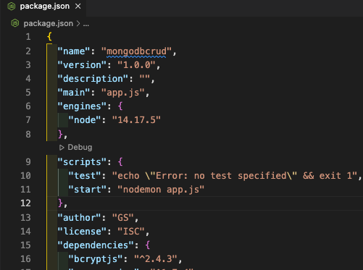Viewport: 363px width, 270px height.
Task: Click the "mongodbcrud" name value
Action: [x=136, y=51]
